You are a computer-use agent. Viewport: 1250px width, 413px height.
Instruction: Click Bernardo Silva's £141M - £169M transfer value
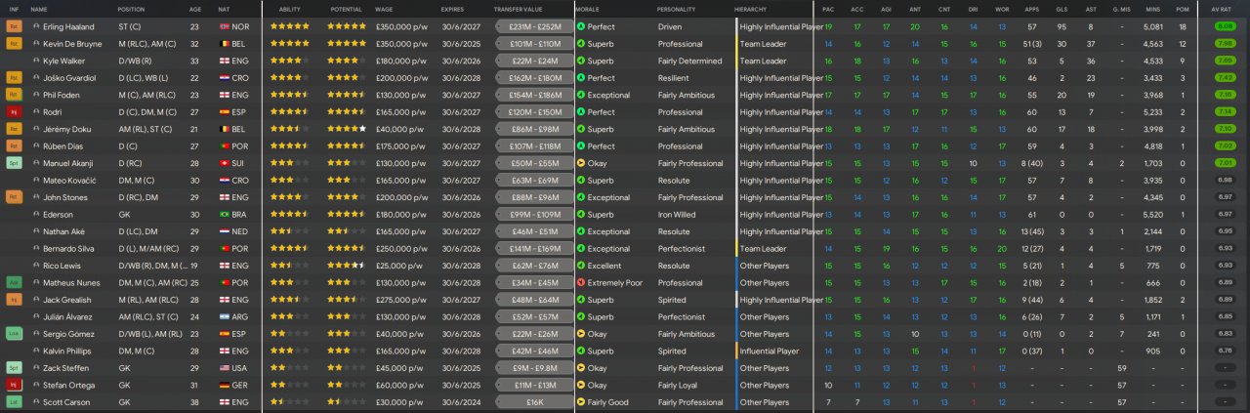[535, 249]
